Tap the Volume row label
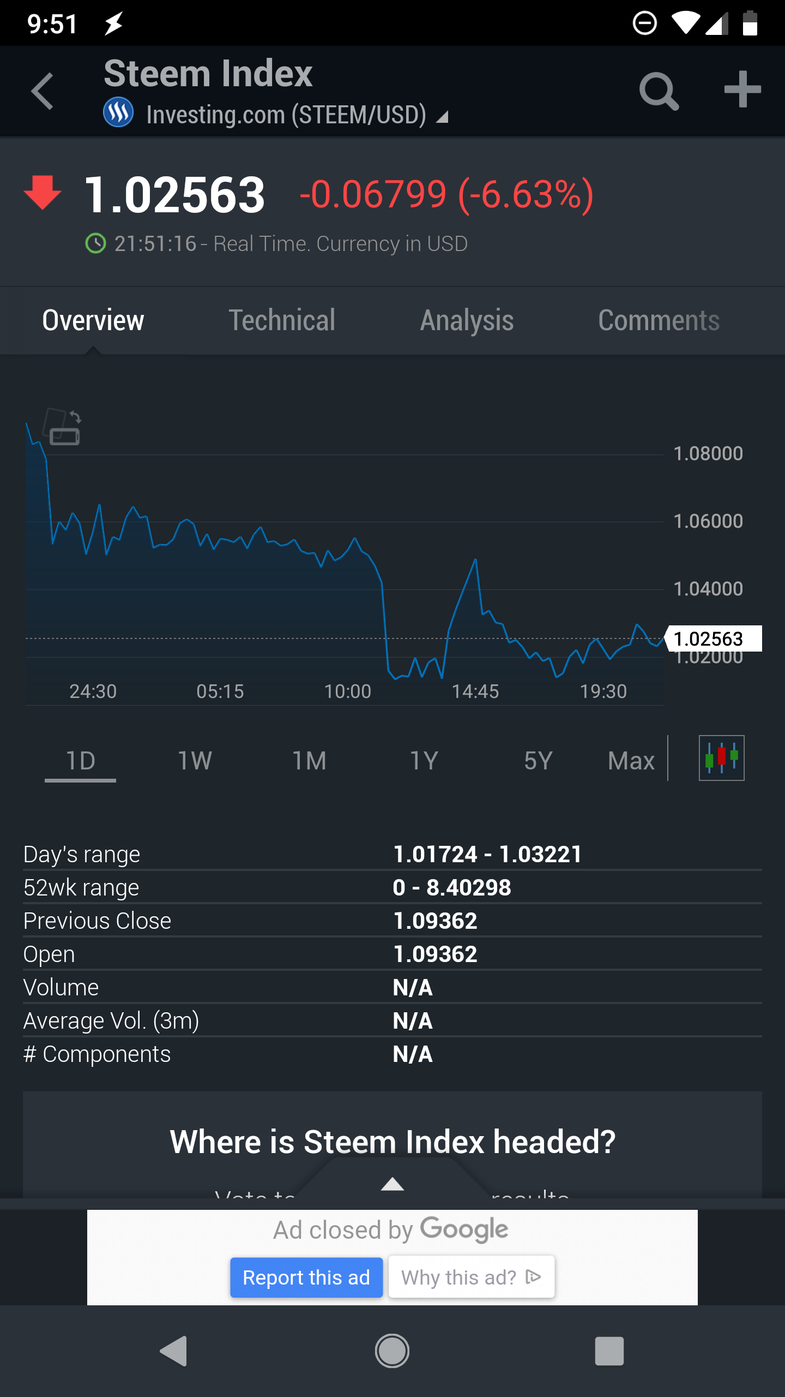Image resolution: width=785 pixels, height=1397 pixels. pos(61,987)
